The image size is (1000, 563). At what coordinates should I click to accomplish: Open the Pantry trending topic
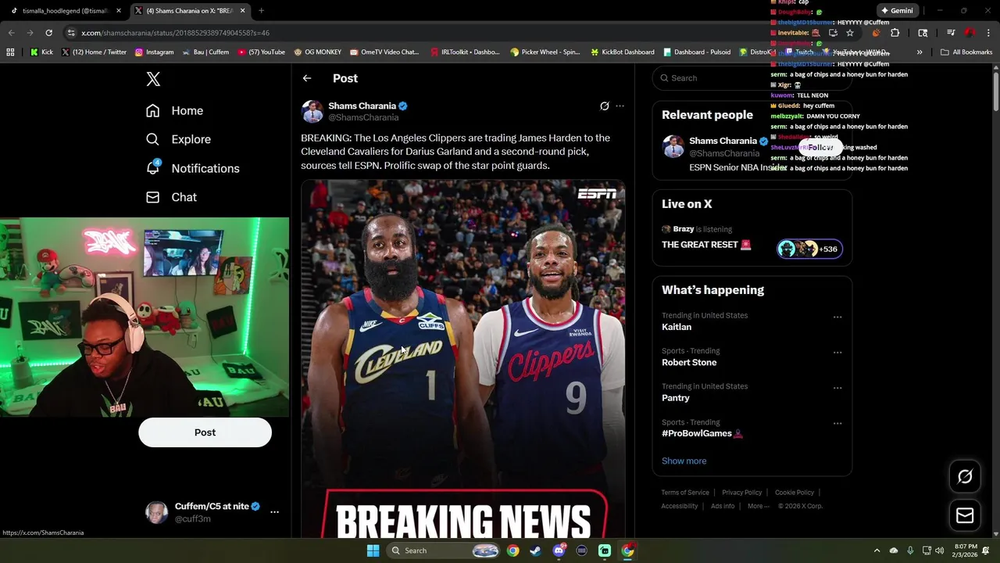pos(676,398)
